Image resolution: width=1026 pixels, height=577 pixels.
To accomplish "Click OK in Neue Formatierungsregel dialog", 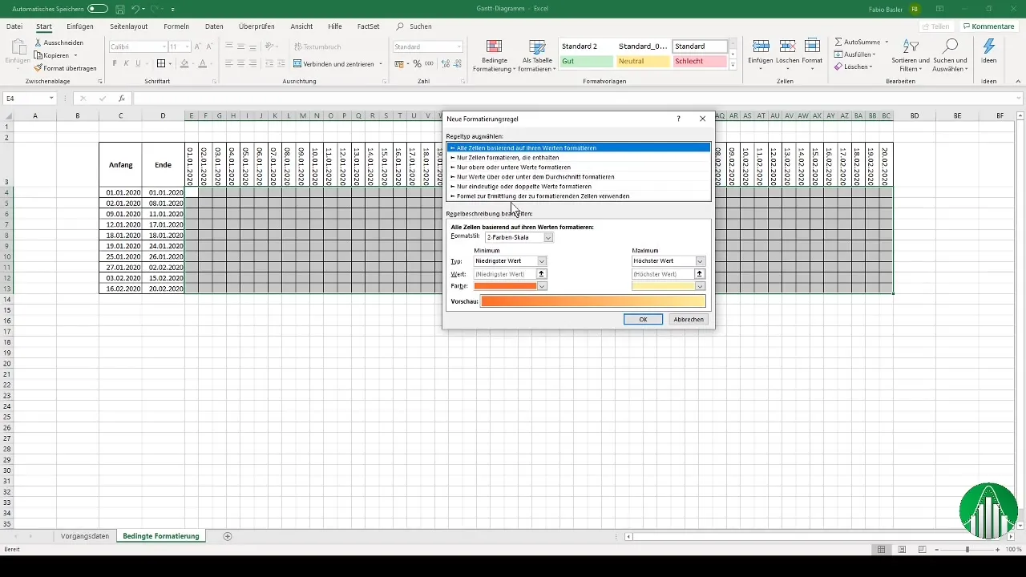I will [643, 319].
